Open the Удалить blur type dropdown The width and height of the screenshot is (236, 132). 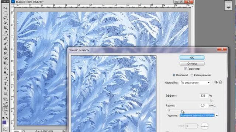[199, 115]
